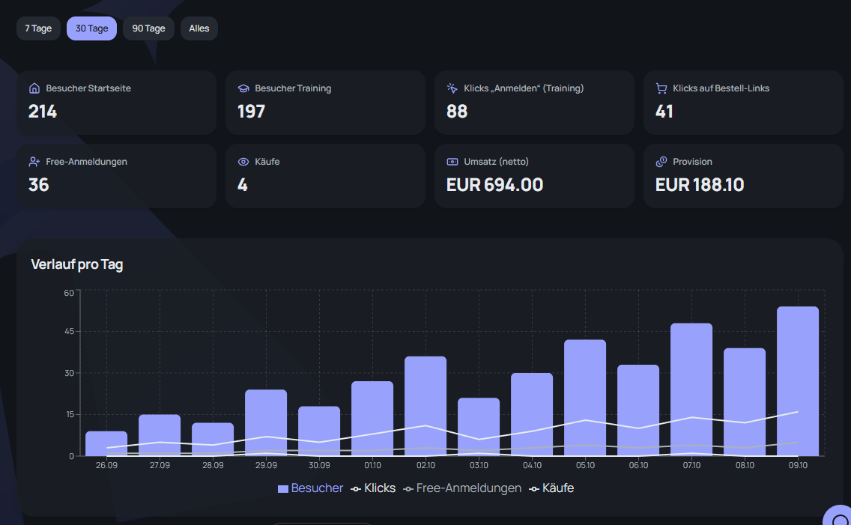Toggle the Free-Anmeldungen line in legend

coord(462,488)
